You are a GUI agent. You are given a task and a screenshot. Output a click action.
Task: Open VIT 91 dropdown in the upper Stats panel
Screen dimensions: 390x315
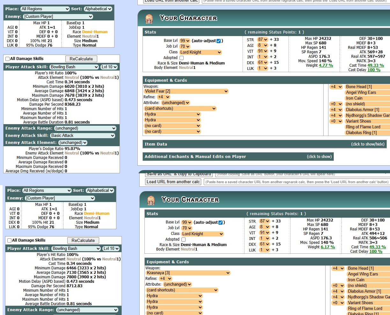262,51
